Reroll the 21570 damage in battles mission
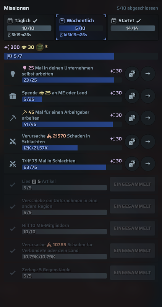162x307 pixels. [132, 142]
